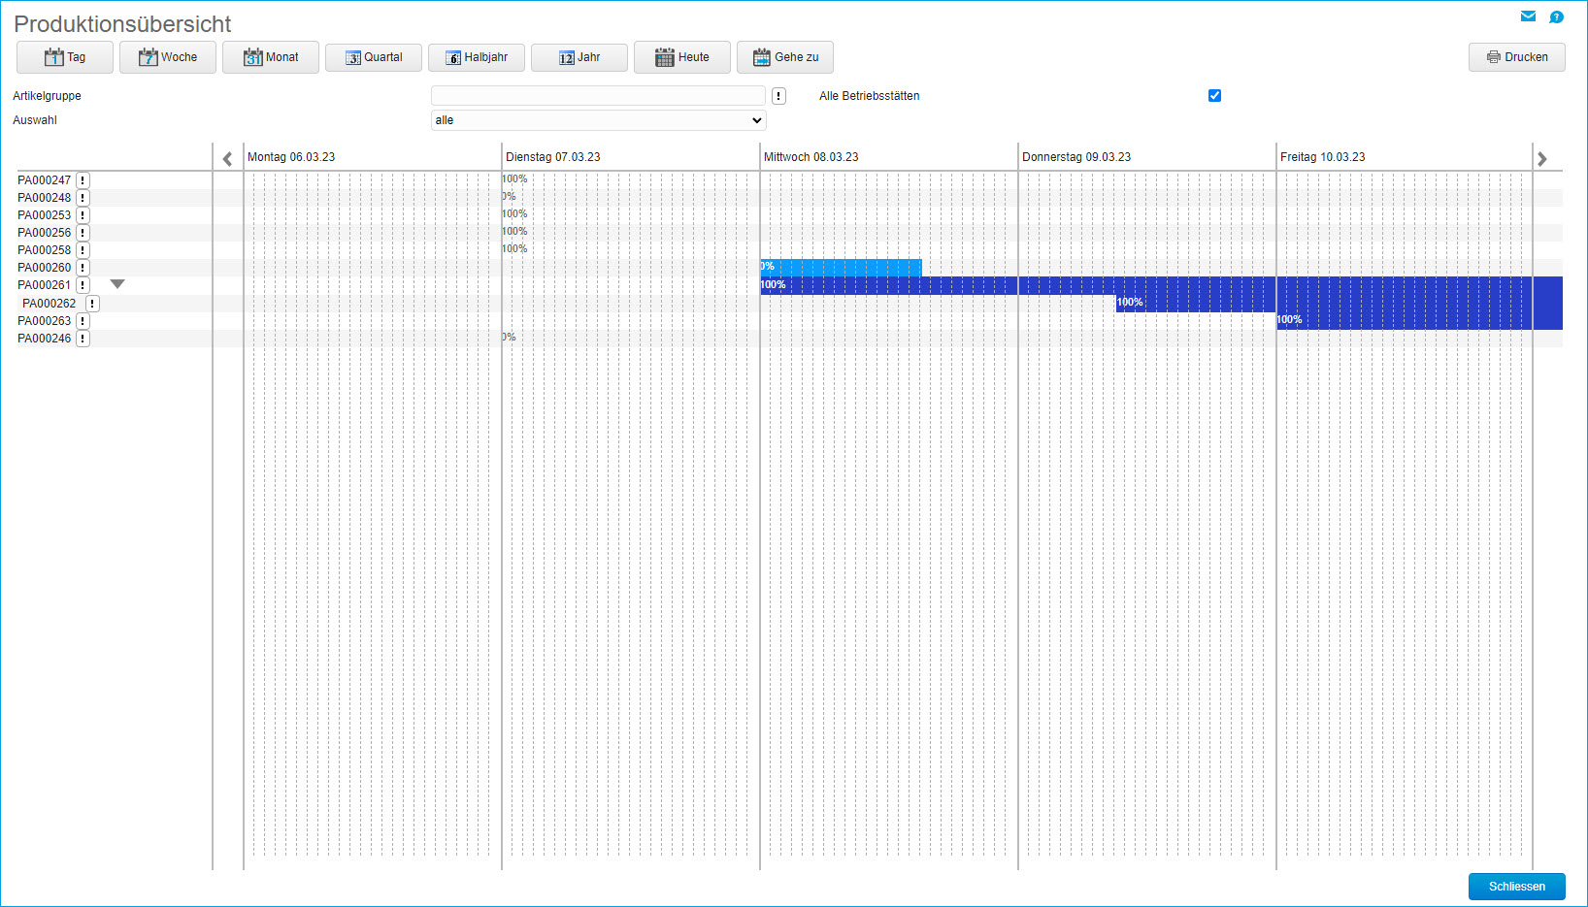Open the Auswahl dropdown
This screenshot has height=907, width=1588.
pyautogui.click(x=598, y=120)
